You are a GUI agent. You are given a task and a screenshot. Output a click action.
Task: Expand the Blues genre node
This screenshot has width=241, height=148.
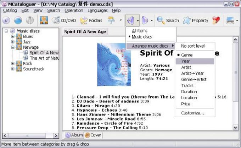[13, 36]
